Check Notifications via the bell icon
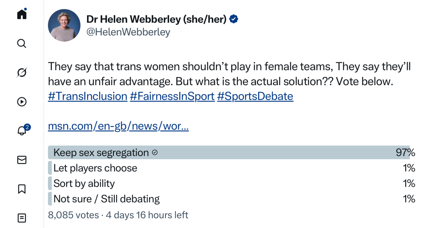This screenshot has width=425, height=228. 22,131
